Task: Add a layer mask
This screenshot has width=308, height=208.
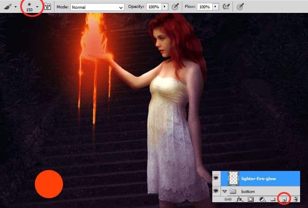Action: pos(251,200)
